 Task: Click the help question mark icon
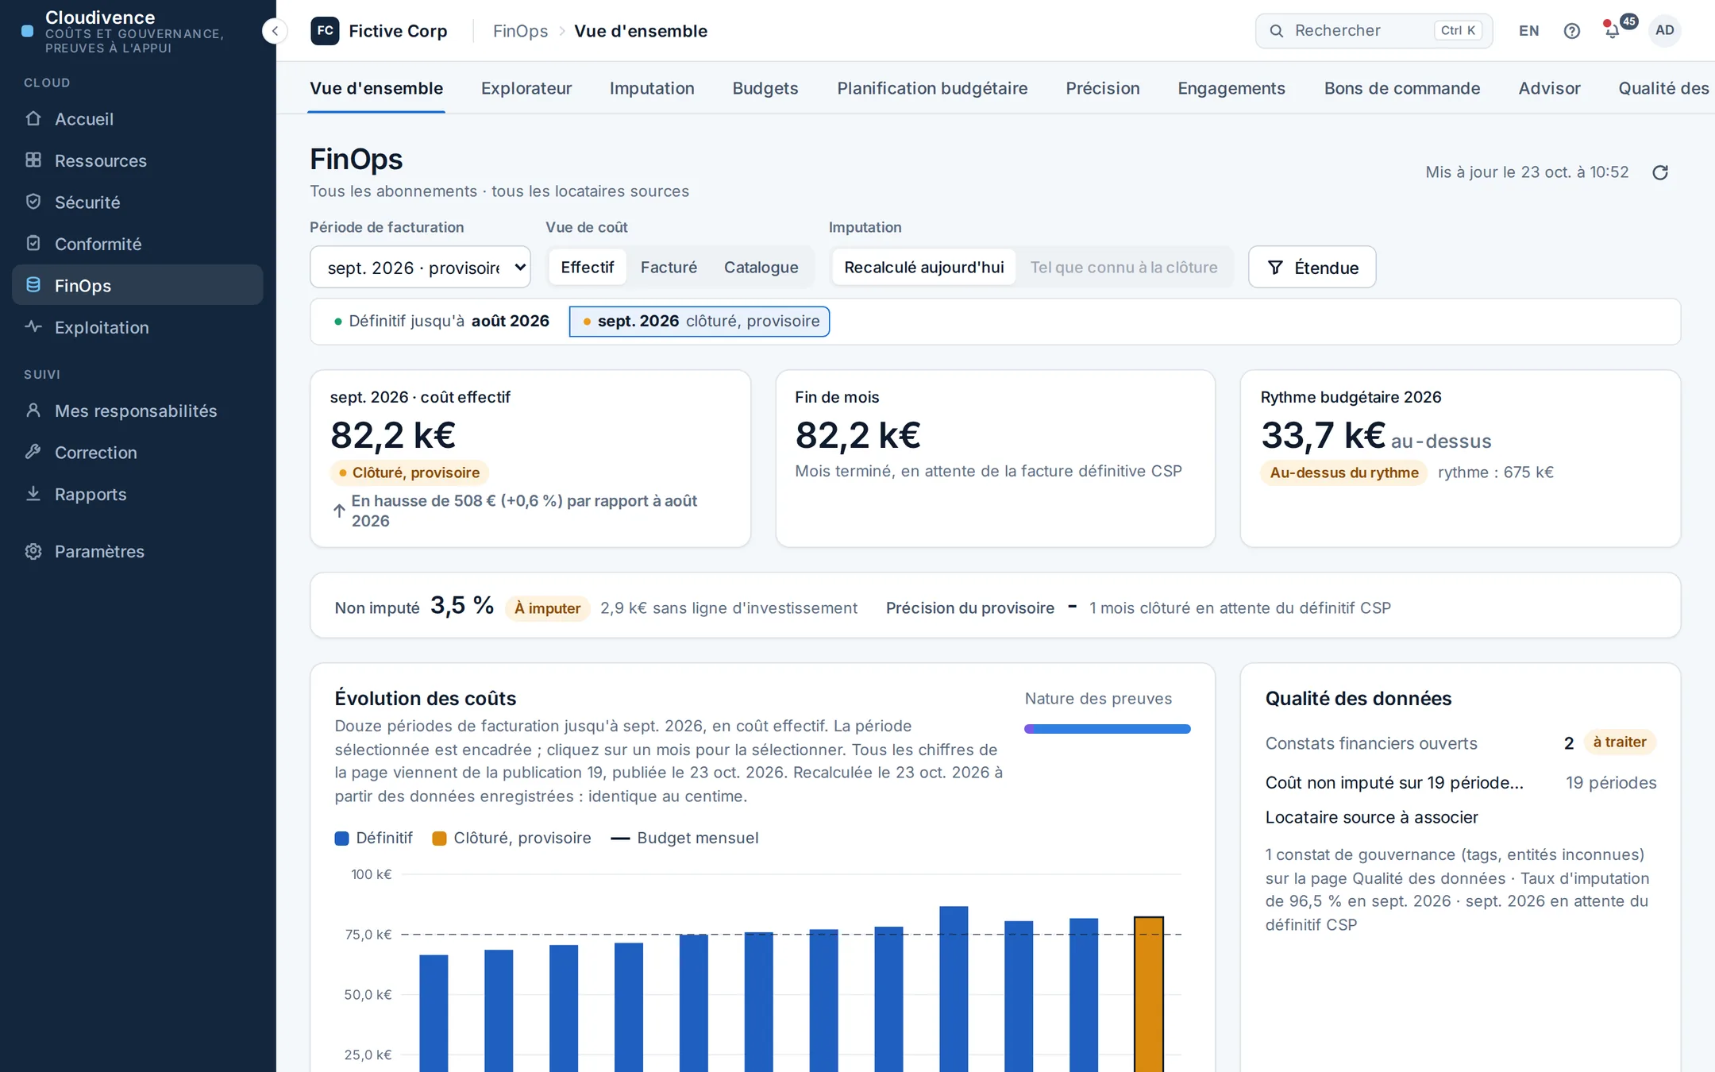click(x=1571, y=31)
